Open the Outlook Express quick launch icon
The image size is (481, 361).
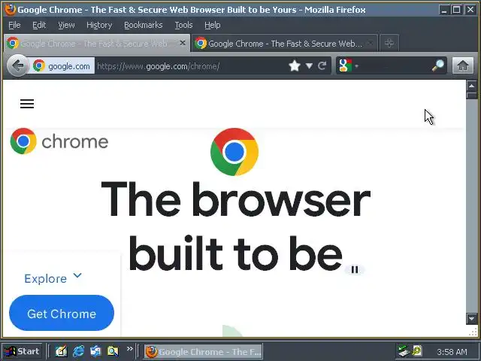tap(95, 351)
